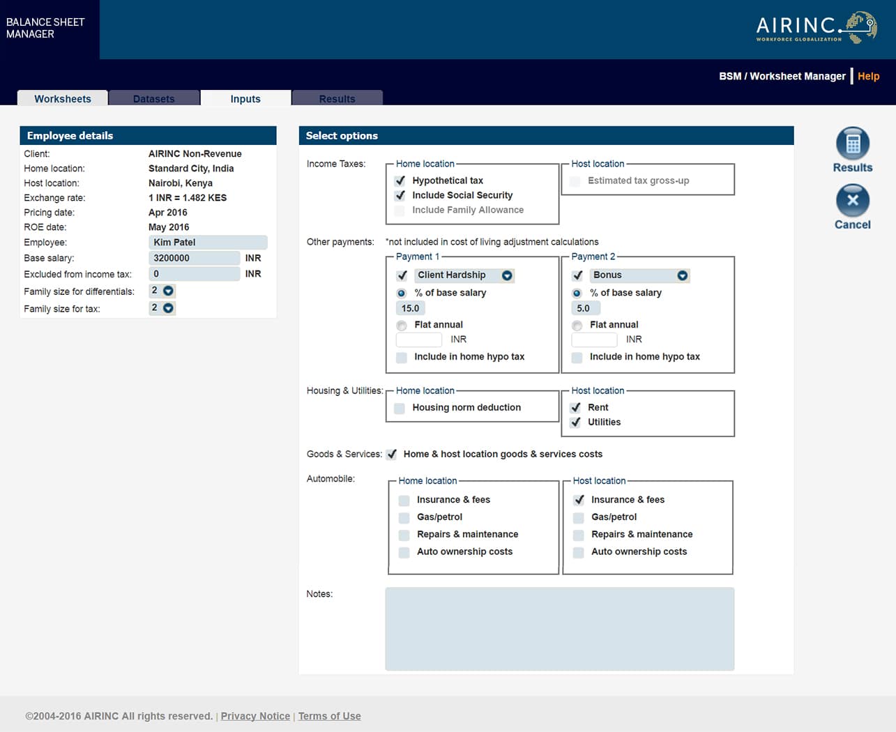Click the Results calculator icon

(x=852, y=144)
